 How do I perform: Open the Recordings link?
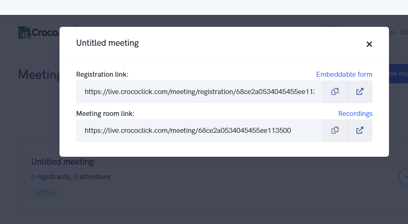click(355, 113)
